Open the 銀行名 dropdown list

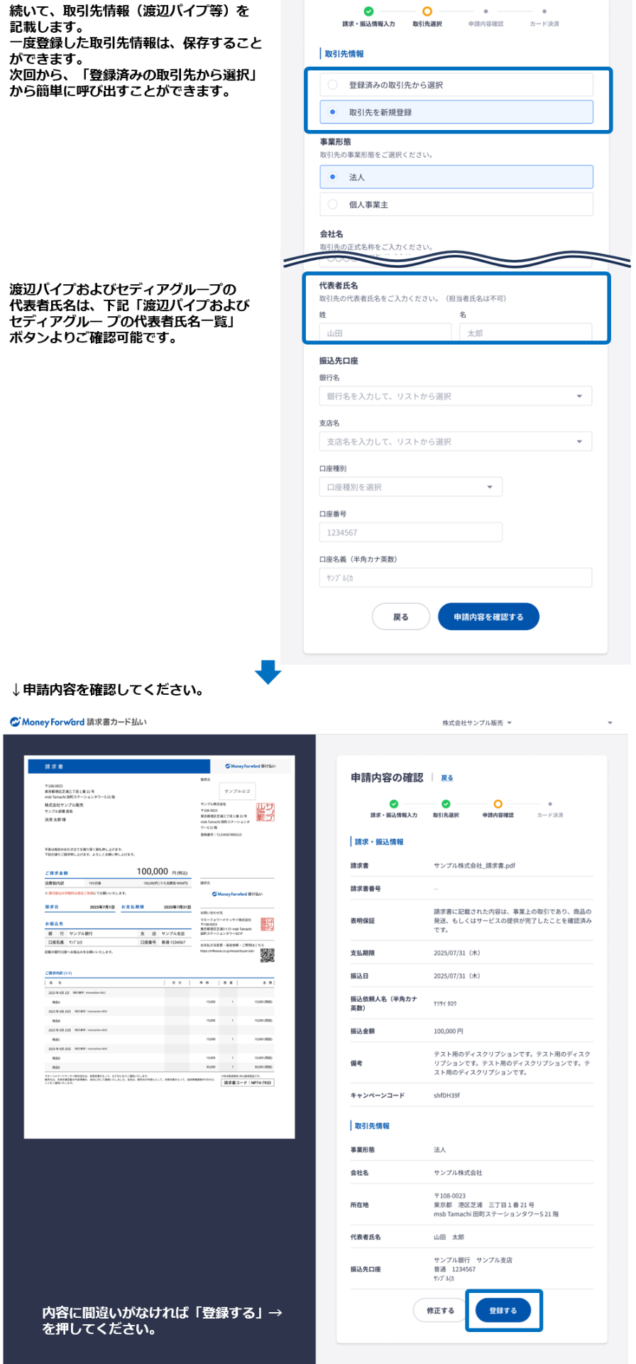tap(455, 396)
